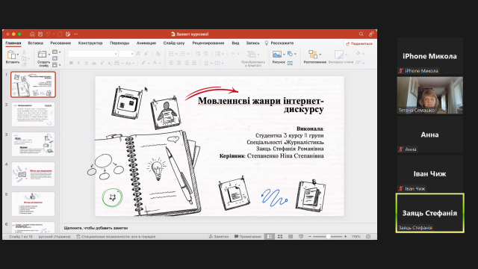Open the font size dropdown
Image resolution: width=478 pixels, height=269 pixels.
(132, 54)
